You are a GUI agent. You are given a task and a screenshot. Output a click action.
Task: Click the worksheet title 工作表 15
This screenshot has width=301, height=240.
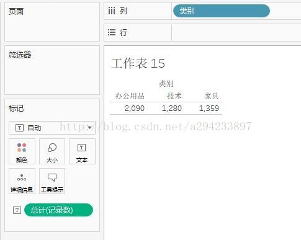click(x=138, y=63)
